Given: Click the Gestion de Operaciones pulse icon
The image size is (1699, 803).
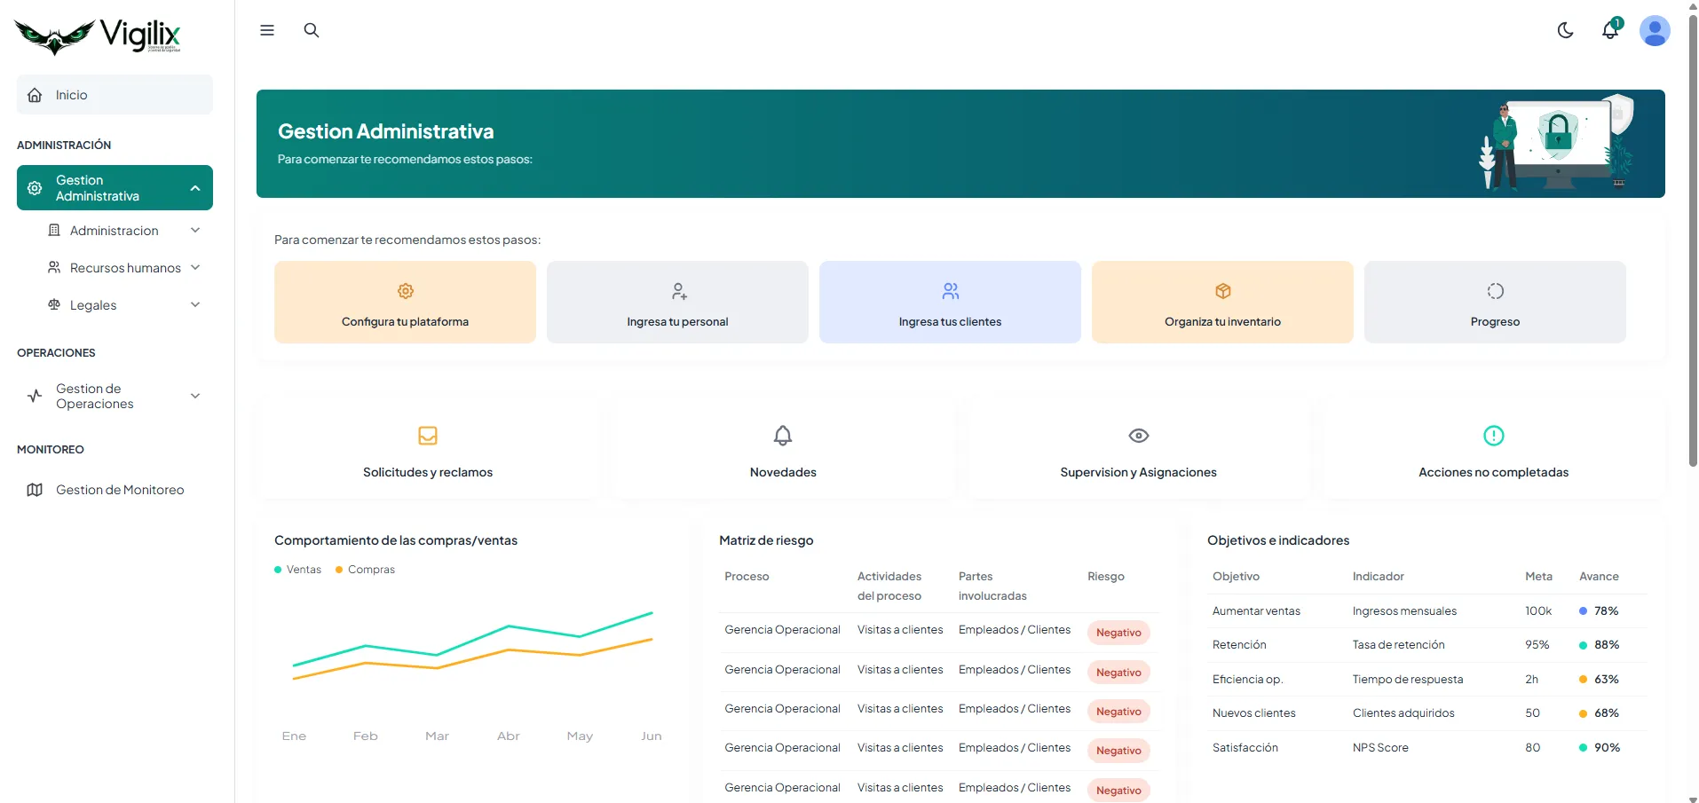Looking at the screenshot, I should (35, 397).
